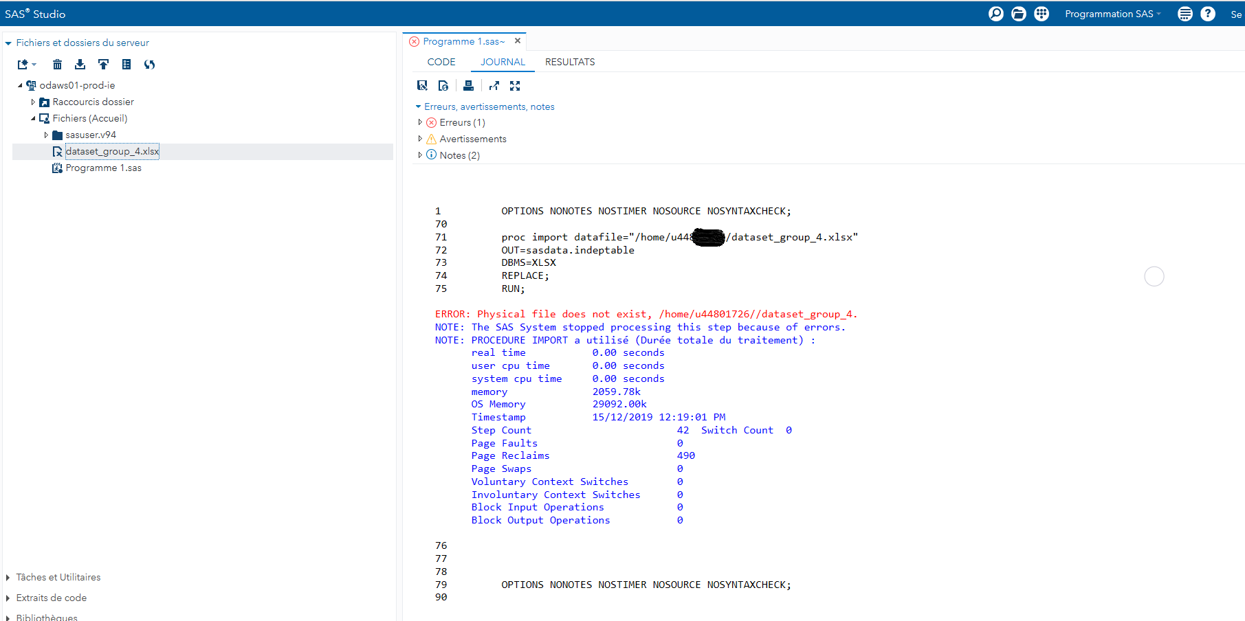Image resolution: width=1245 pixels, height=621 pixels.
Task: Print the journal using the printer icon
Action: 468,85
